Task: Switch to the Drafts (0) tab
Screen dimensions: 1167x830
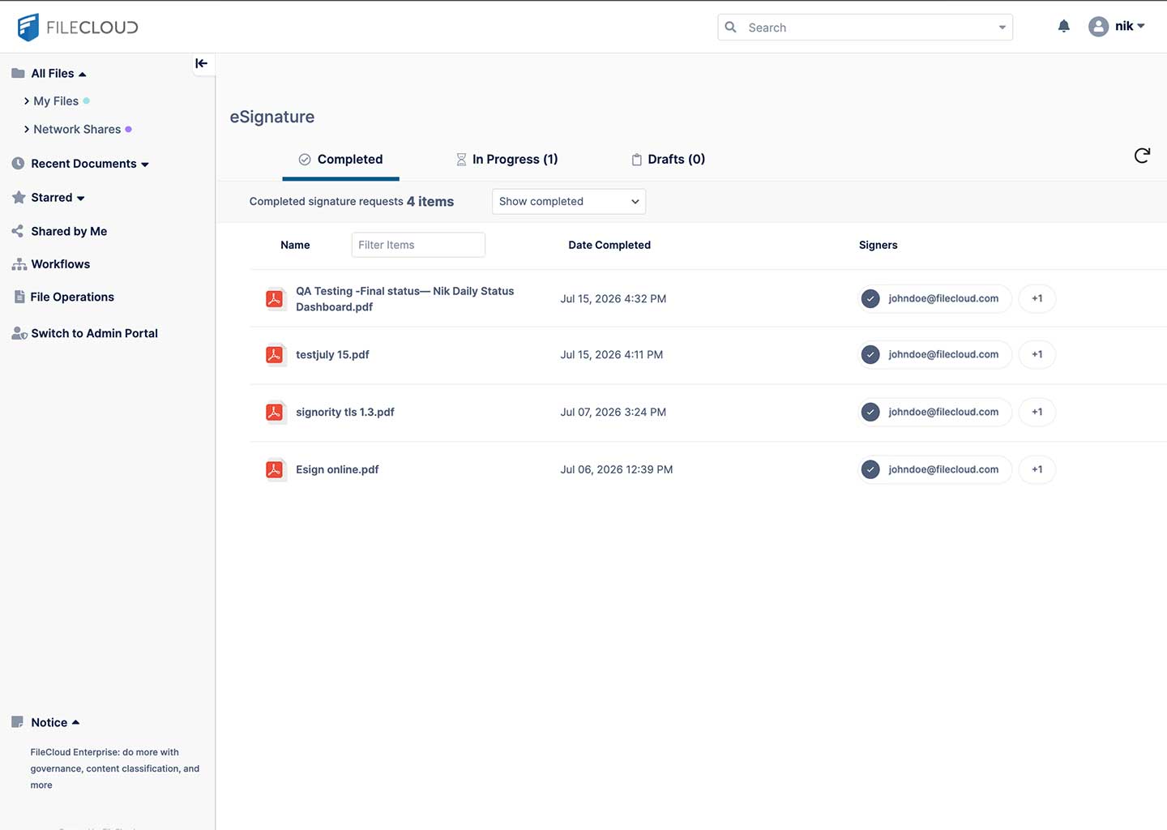Action: [x=669, y=160]
